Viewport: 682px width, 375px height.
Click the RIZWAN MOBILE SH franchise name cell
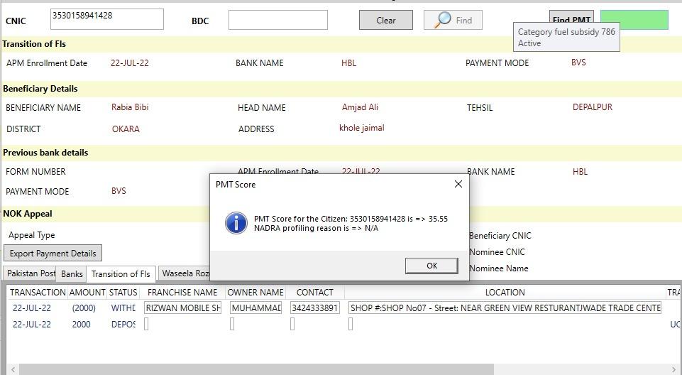182,308
